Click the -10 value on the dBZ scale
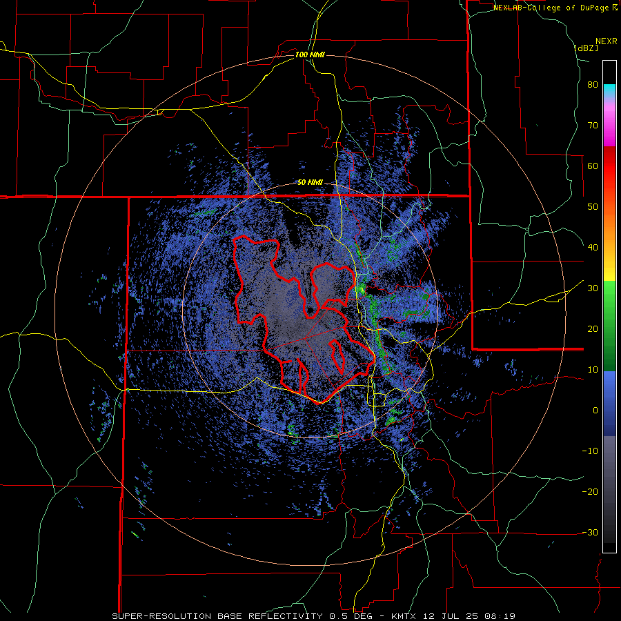 click(x=590, y=451)
